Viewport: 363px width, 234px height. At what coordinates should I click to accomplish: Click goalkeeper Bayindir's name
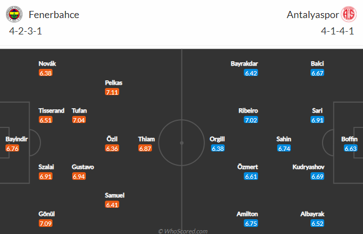click(x=16, y=139)
